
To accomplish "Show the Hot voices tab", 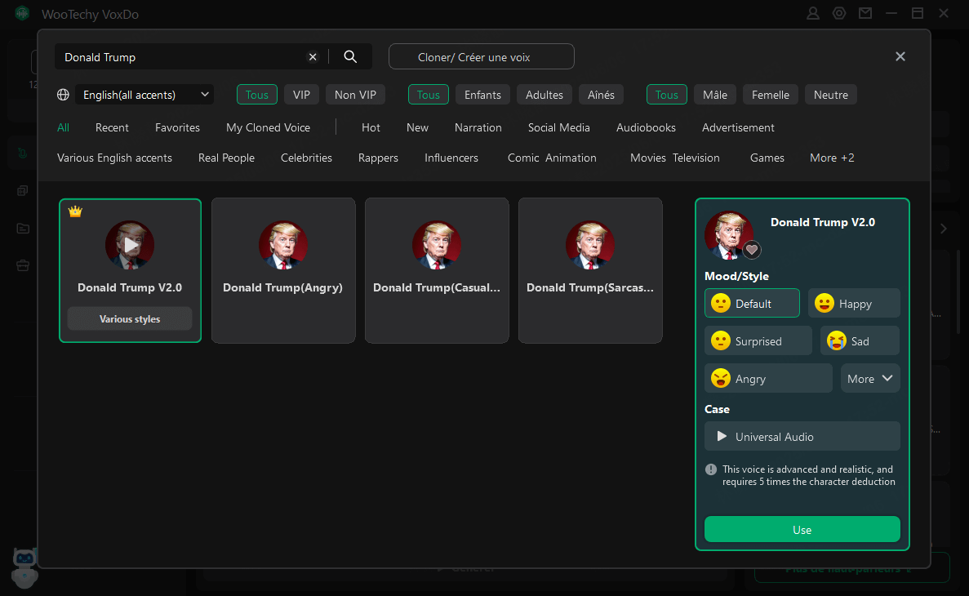I will click(371, 127).
